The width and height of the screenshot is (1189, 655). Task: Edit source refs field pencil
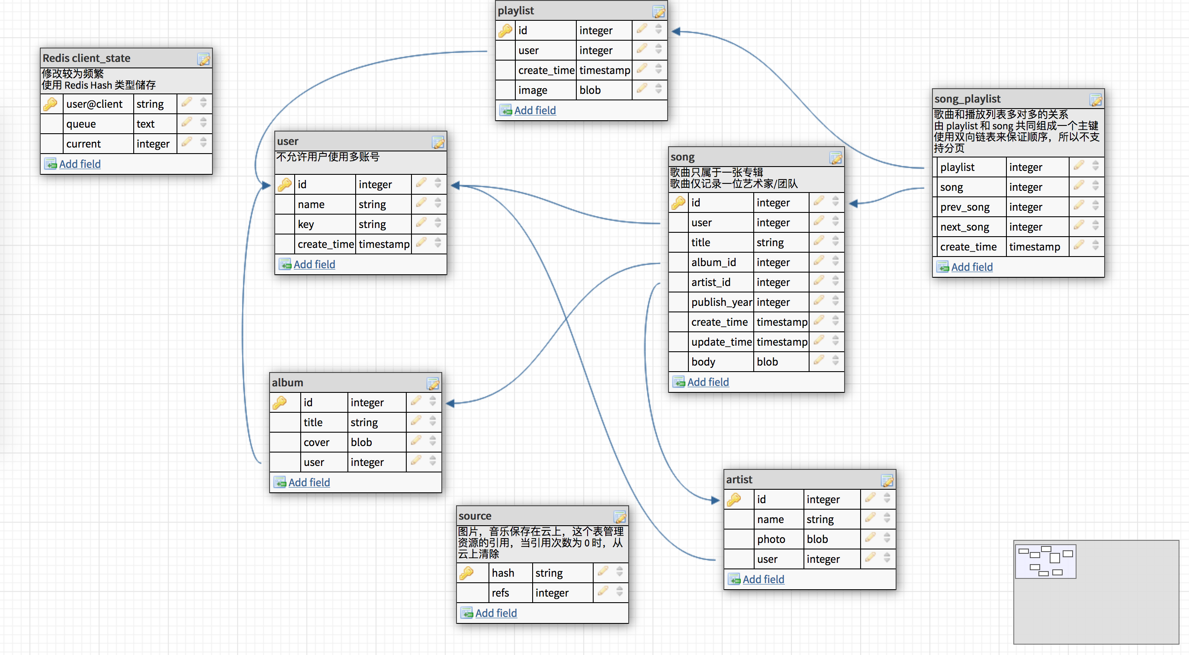(603, 591)
